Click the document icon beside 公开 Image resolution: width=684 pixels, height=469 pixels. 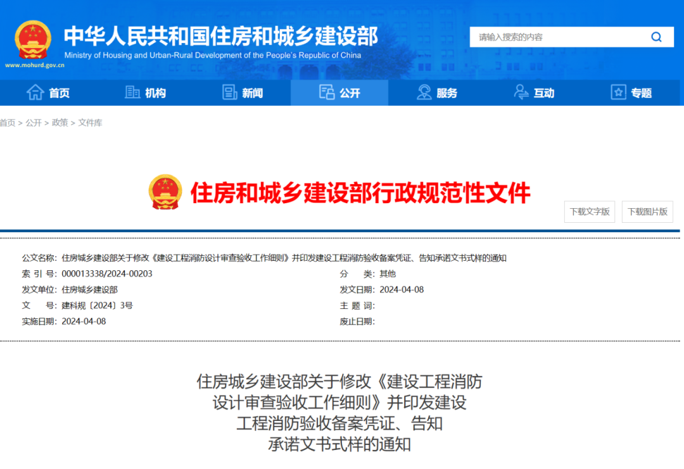[327, 92]
